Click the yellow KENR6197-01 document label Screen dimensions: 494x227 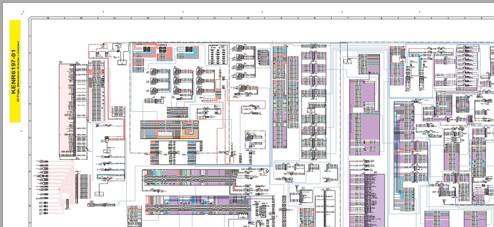click(x=14, y=71)
